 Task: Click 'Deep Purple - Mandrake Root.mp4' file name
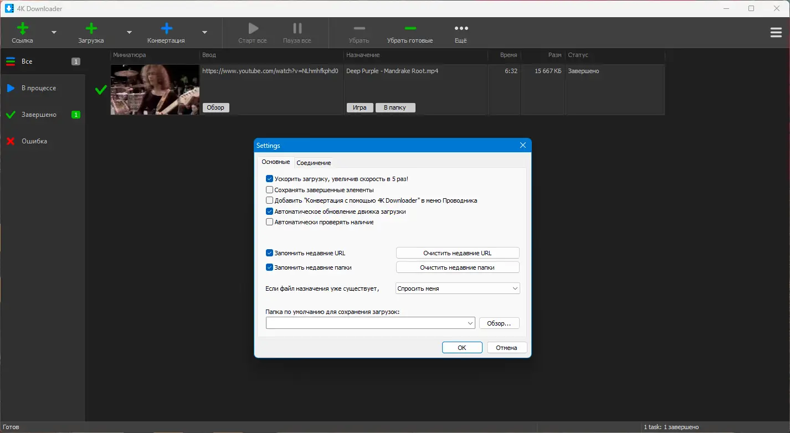click(x=392, y=71)
